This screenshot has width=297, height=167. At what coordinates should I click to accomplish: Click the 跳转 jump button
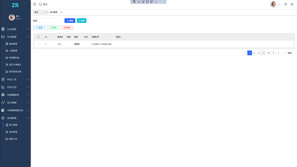290,53
